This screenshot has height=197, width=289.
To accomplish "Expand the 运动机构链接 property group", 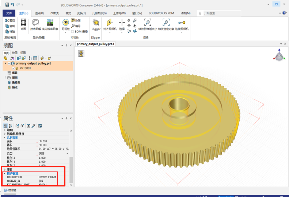I will point(5,134).
